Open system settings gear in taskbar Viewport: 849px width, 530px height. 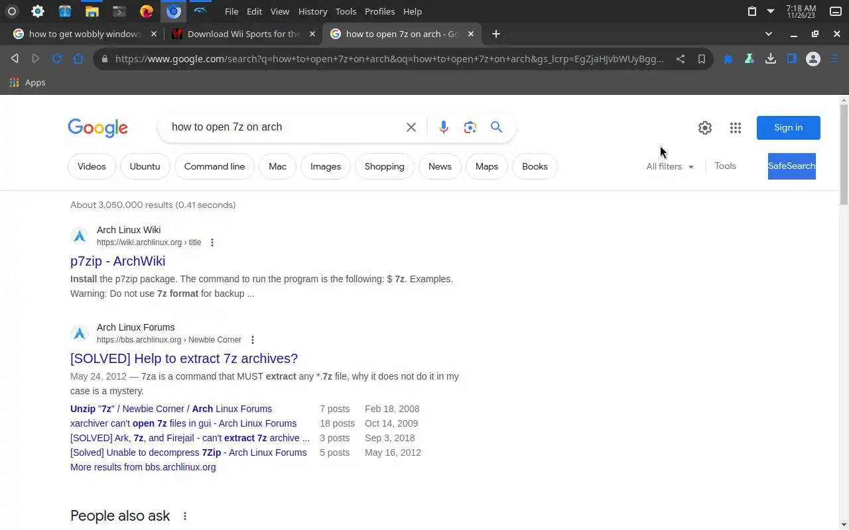coord(38,11)
